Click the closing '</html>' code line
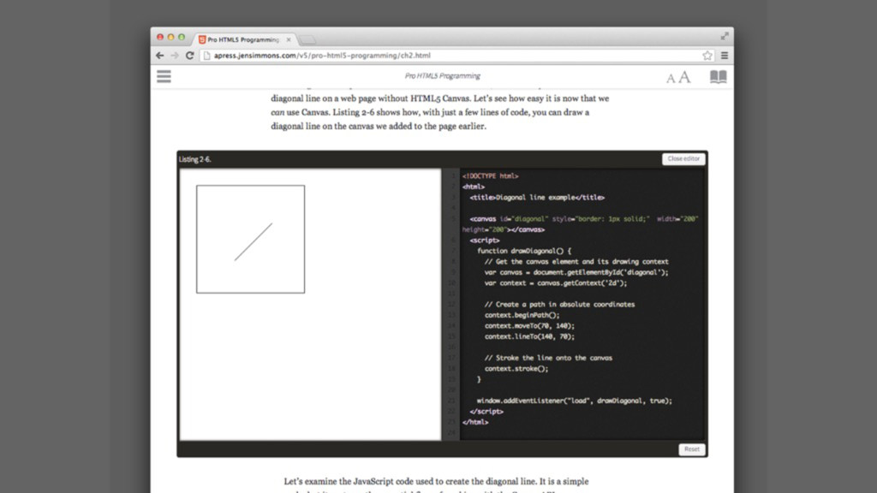The image size is (877, 493). [x=475, y=423]
